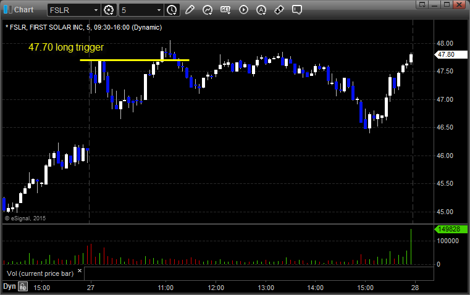Click the 11:00 time axis label
The image size is (470, 295).
point(166,288)
